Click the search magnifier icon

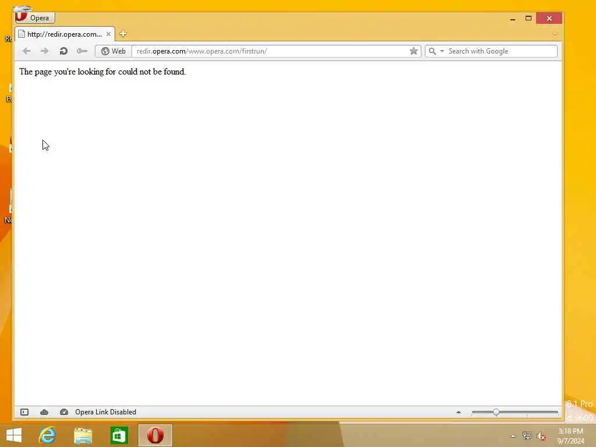point(432,51)
